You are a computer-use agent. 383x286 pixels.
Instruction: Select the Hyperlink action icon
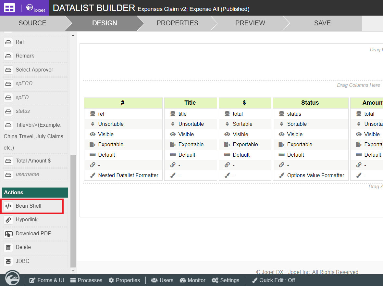tap(9, 220)
